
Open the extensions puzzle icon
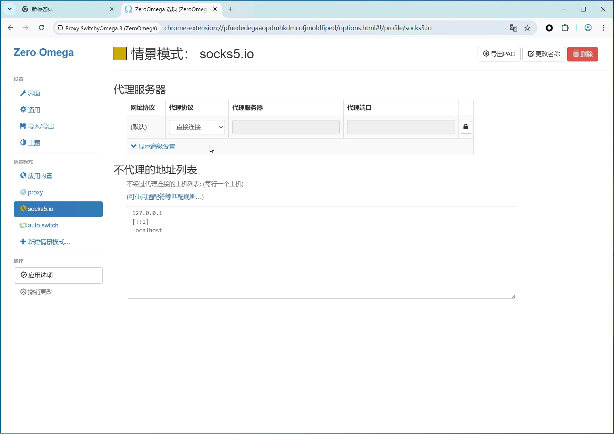(565, 28)
